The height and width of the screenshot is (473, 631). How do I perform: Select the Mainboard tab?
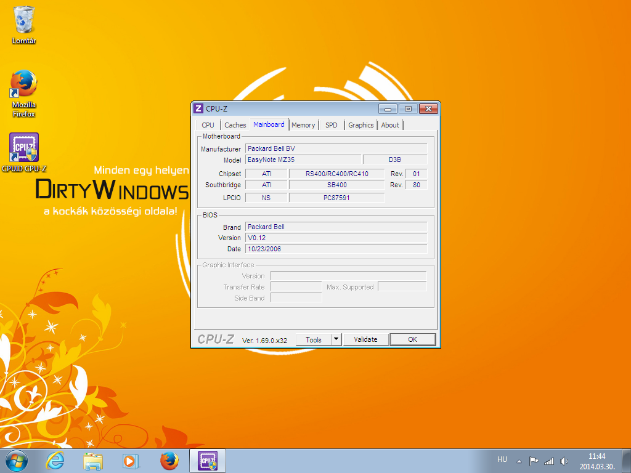(269, 124)
